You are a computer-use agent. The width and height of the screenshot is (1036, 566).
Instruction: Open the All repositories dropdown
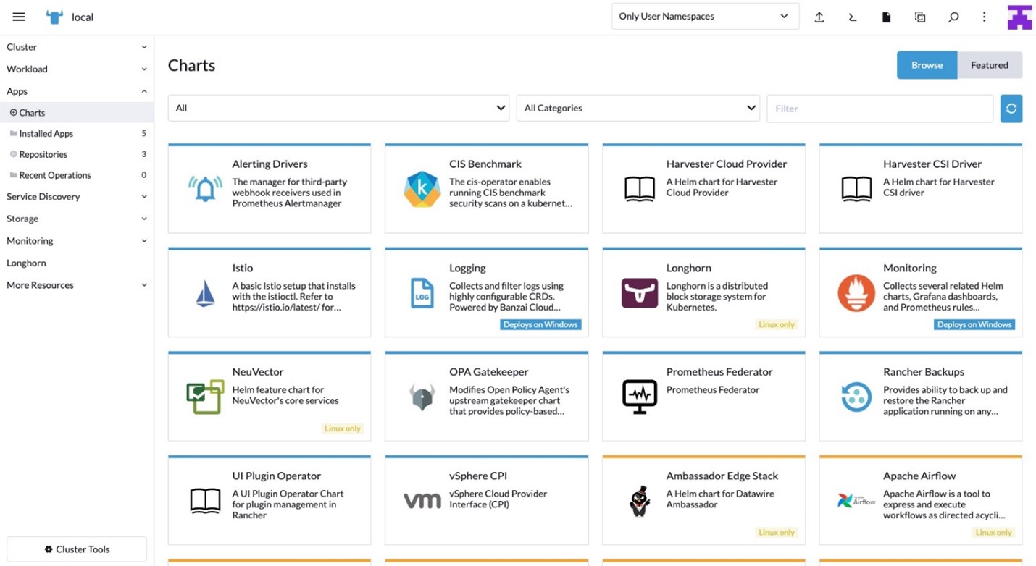click(x=338, y=108)
